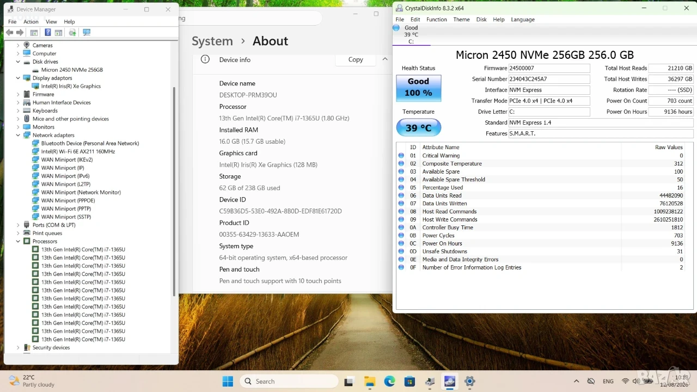Collapse the Device info section chevron
Image resolution: width=697 pixels, height=392 pixels.
tap(385, 59)
